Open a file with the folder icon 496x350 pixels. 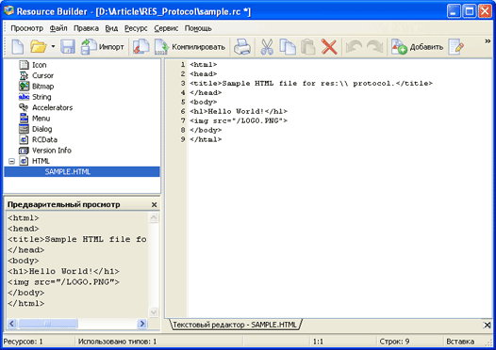tap(39, 47)
